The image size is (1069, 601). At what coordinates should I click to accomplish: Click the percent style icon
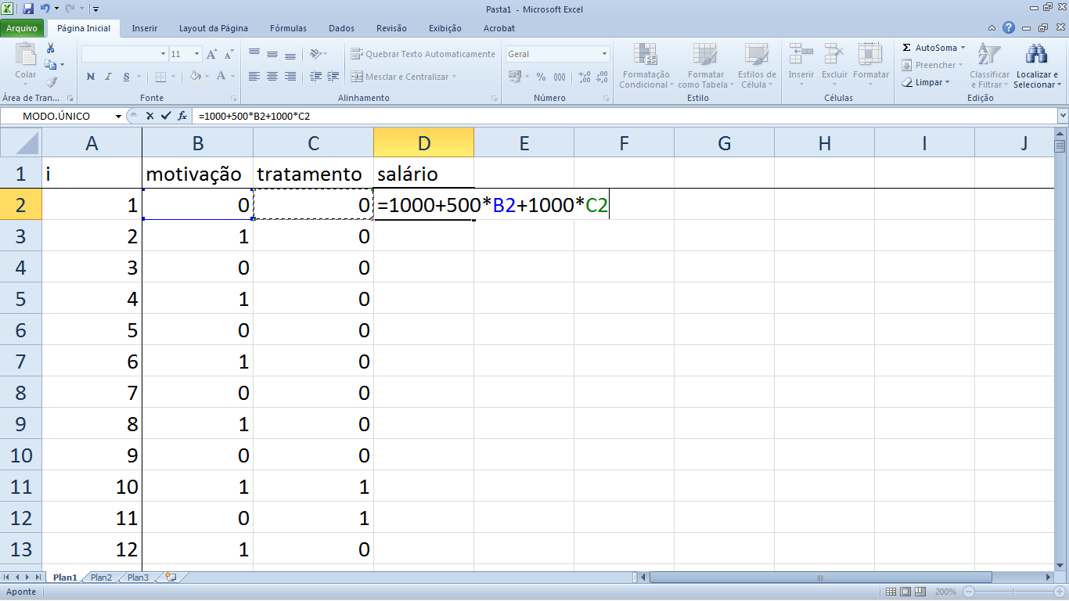(x=541, y=77)
